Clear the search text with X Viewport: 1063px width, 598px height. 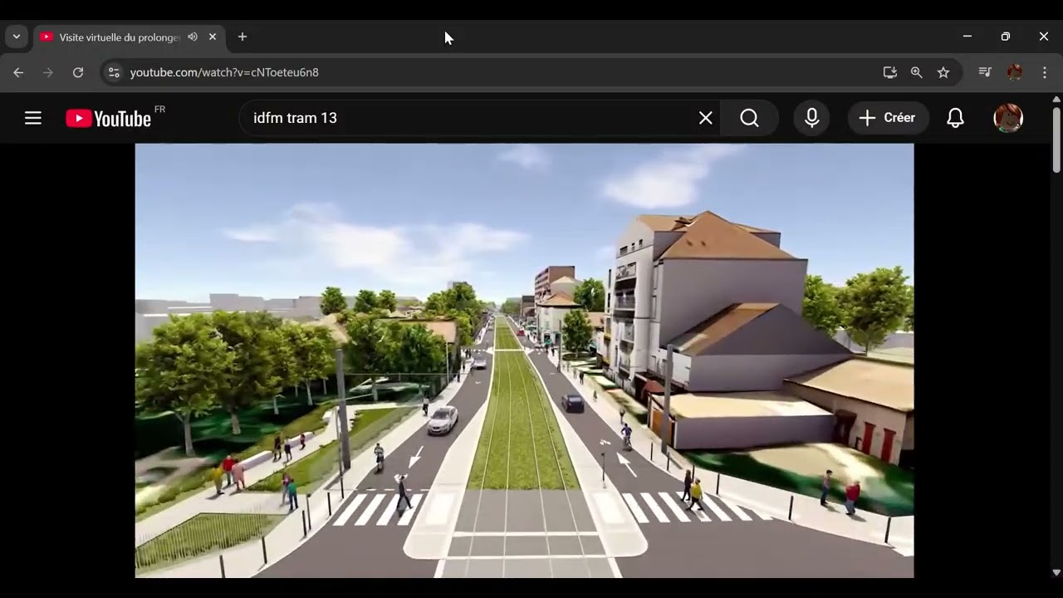[x=706, y=118]
